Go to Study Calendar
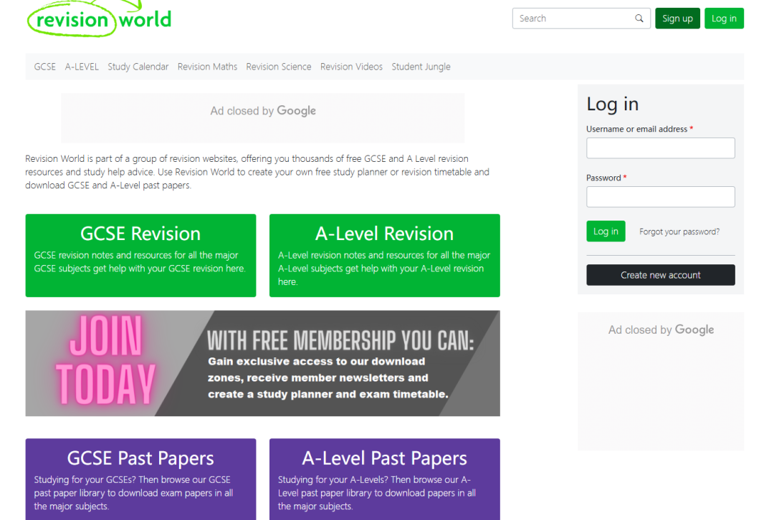 [138, 67]
